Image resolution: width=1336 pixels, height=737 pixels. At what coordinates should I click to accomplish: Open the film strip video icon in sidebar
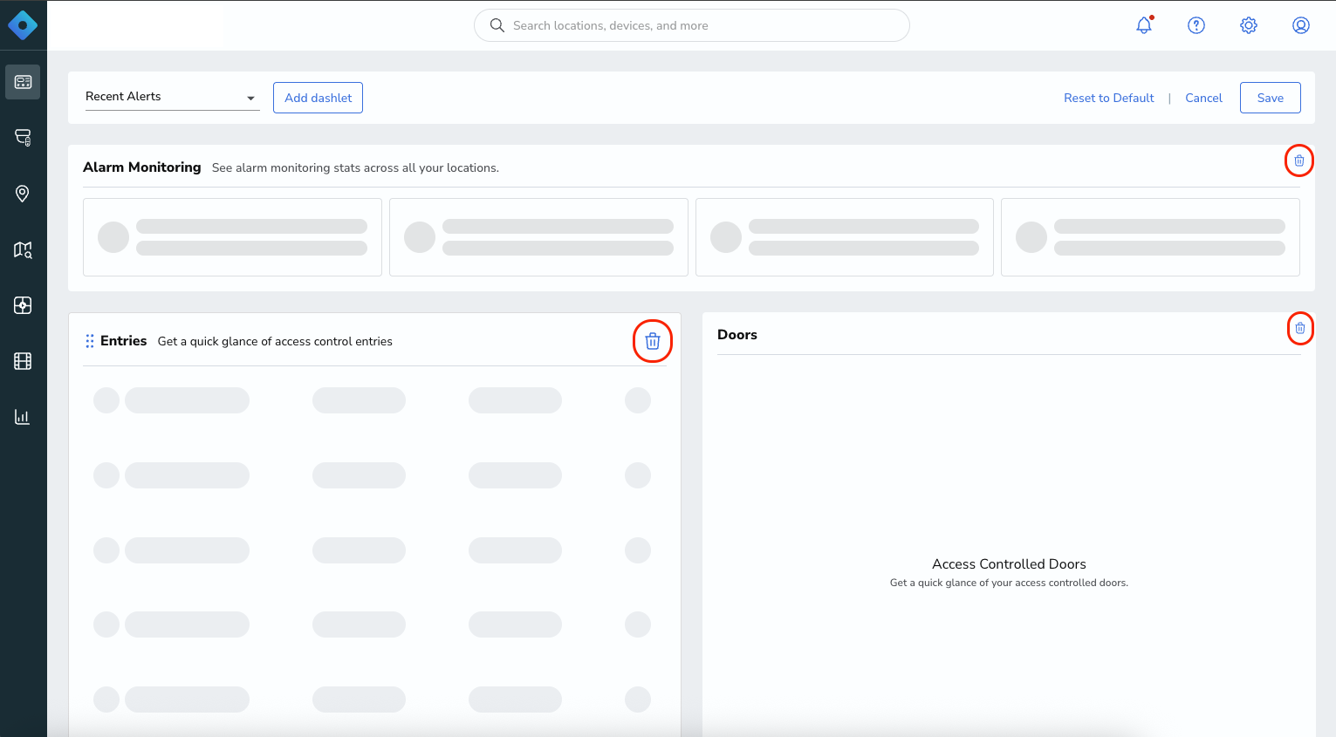(23, 361)
